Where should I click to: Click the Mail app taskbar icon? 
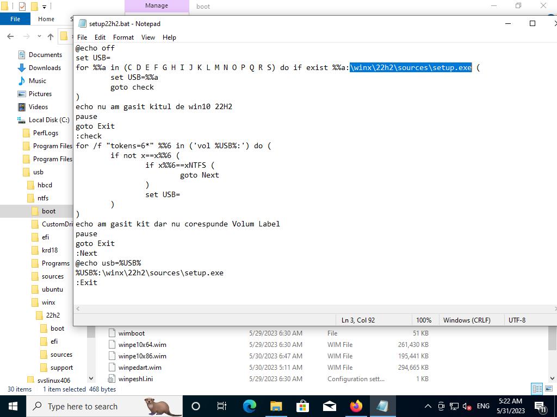point(329,406)
